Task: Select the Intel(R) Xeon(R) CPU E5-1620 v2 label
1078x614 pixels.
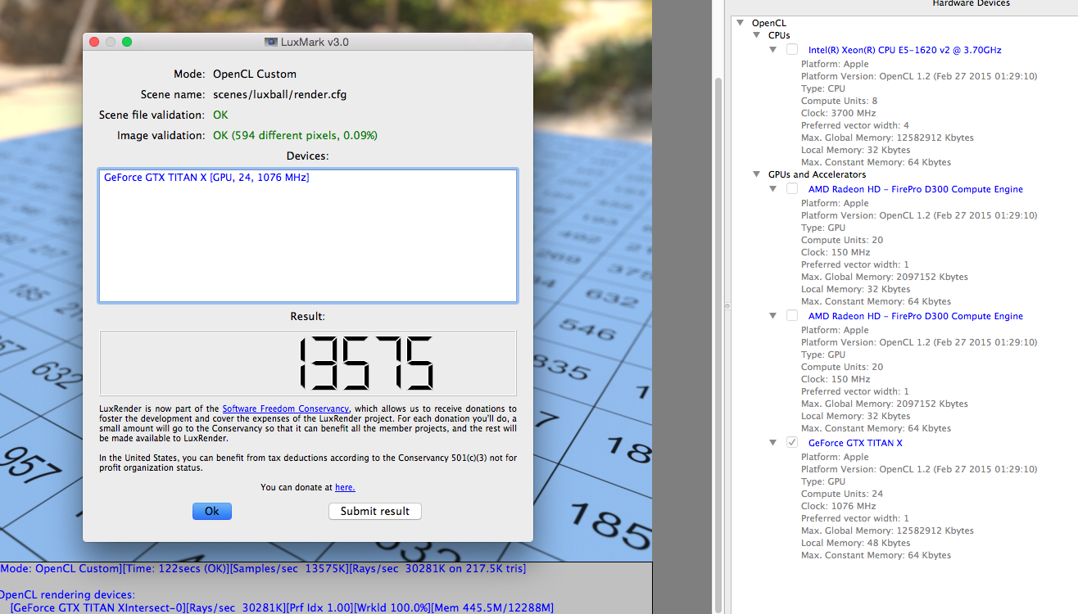Action: (x=904, y=50)
